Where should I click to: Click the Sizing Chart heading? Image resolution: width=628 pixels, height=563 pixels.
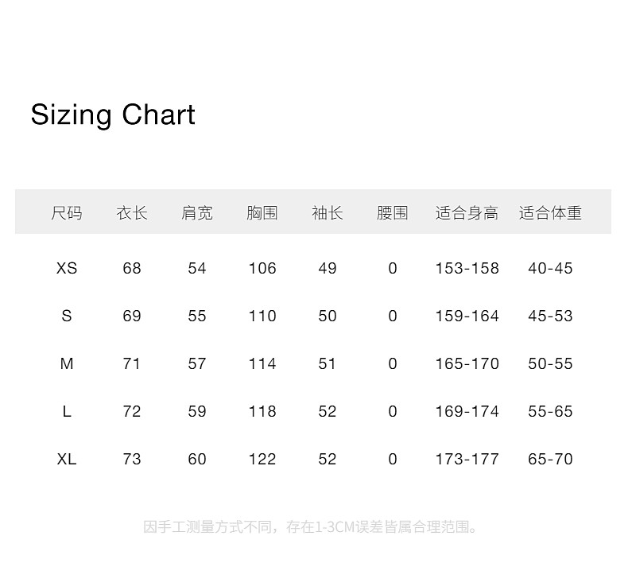tap(113, 115)
